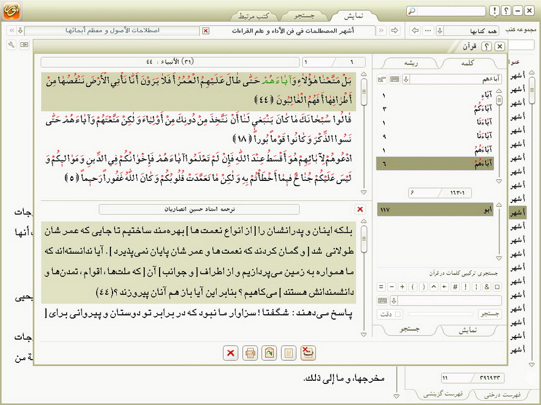Click the ترجمه استاد حسین انصاریان selector
Image resolution: width=541 pixels, height=405 pixels.
[199, 209]
